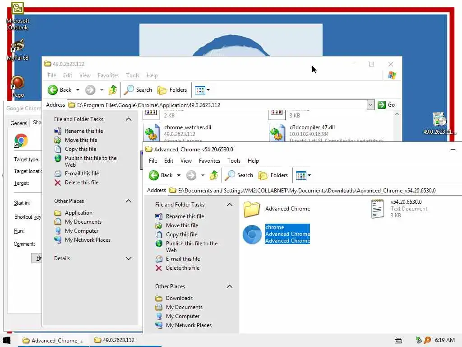Viewport: 462px width, 347px height.
Task: Open Application under Other Places
Action: [x=74, y=213]
